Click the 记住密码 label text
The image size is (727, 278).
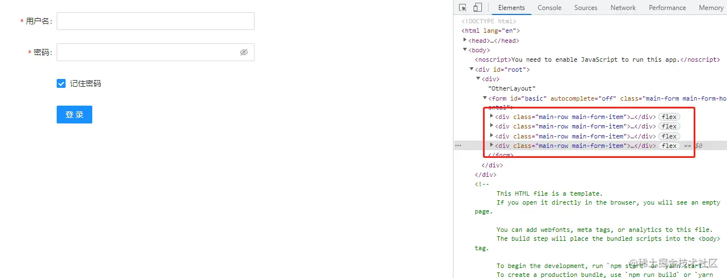click(x=86, y=83)
